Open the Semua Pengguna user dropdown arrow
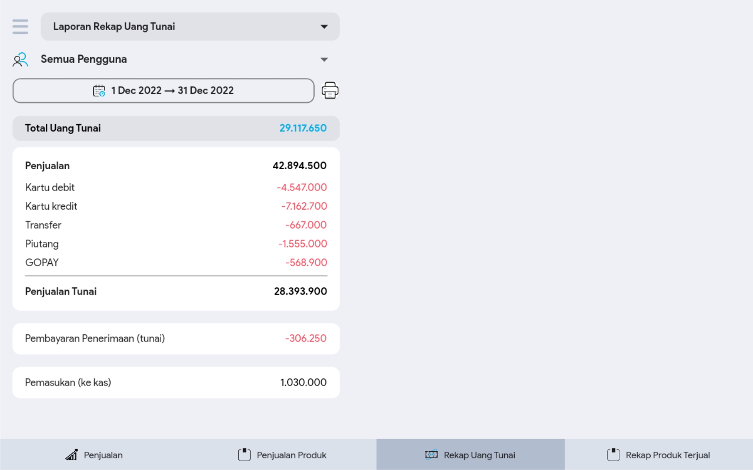 click(x=324, y=60)
